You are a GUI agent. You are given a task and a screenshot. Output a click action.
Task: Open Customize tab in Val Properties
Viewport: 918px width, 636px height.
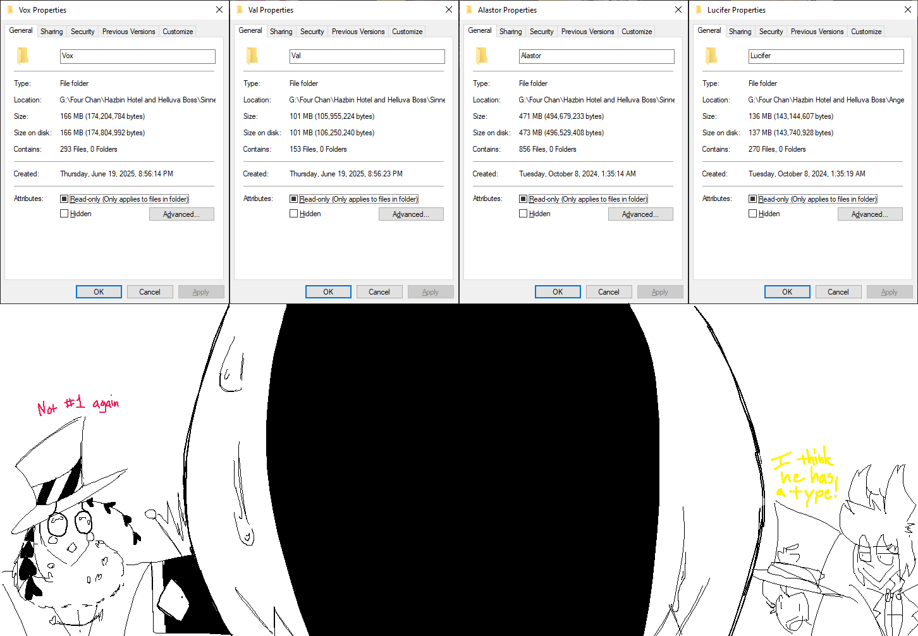pos(407,32)
